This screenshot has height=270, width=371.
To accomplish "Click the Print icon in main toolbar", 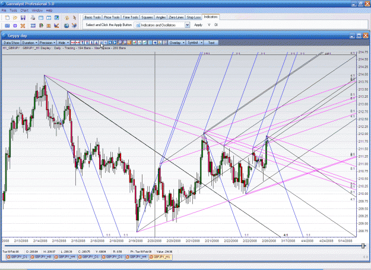I will click(x=33, y=18).
